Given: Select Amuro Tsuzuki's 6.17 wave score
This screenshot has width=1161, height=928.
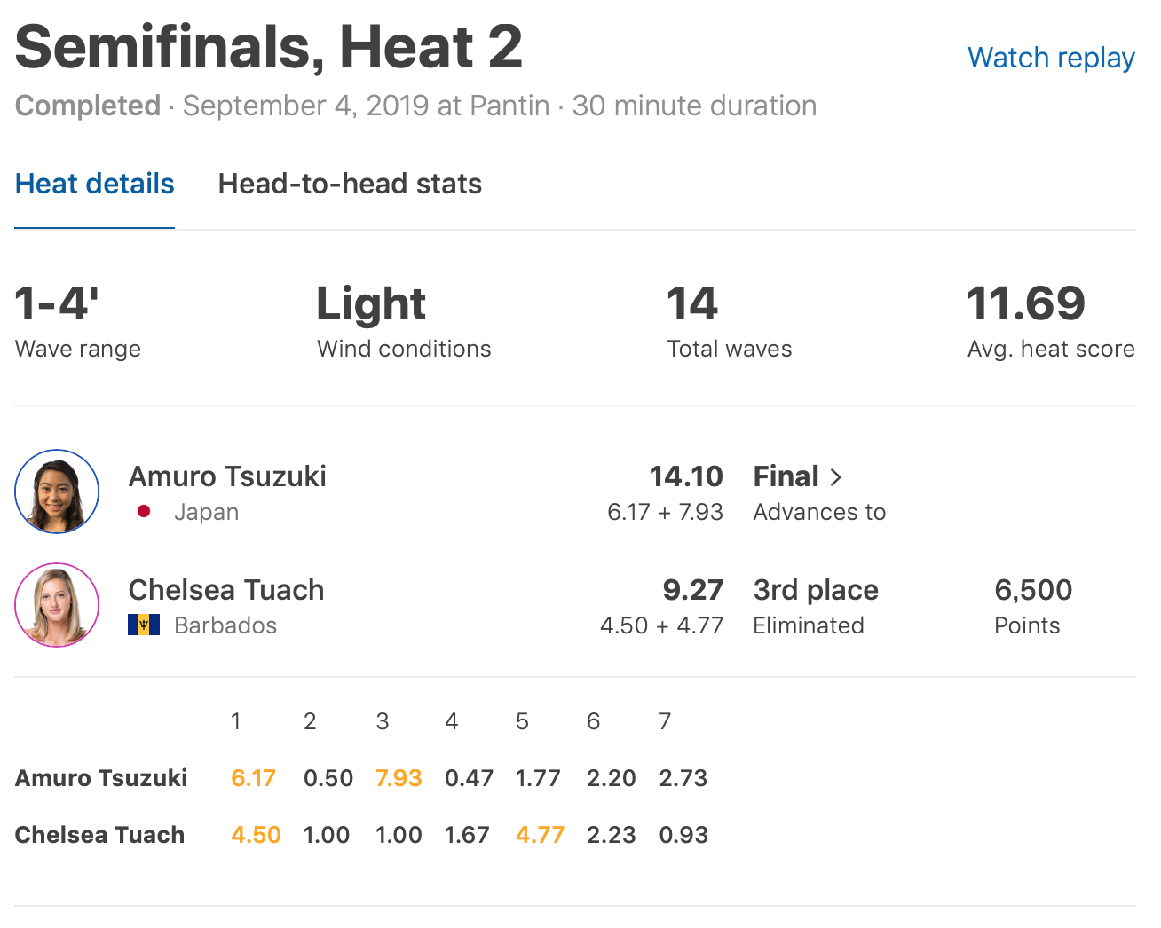Looking at the screenshot, I should pos(253,778).
